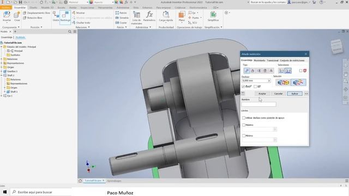
Task: Toggle pick part first checkbox
Action: (300, 71)
